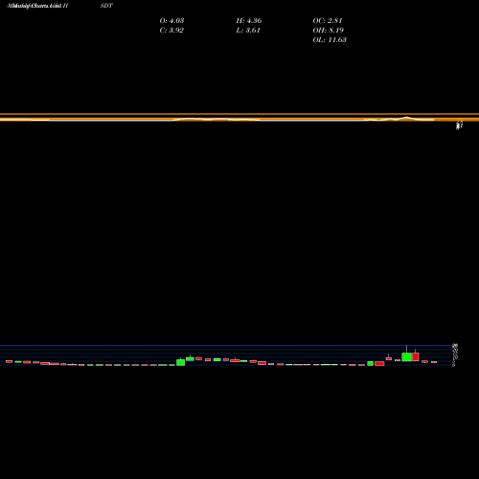The height and width of the screenshot is (479, 479).
Task: Click the close price value C: 3.92
Action: (x=171, y=31)
